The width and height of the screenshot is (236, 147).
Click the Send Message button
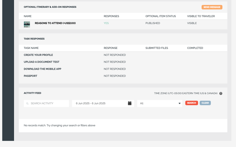(212, 7)
